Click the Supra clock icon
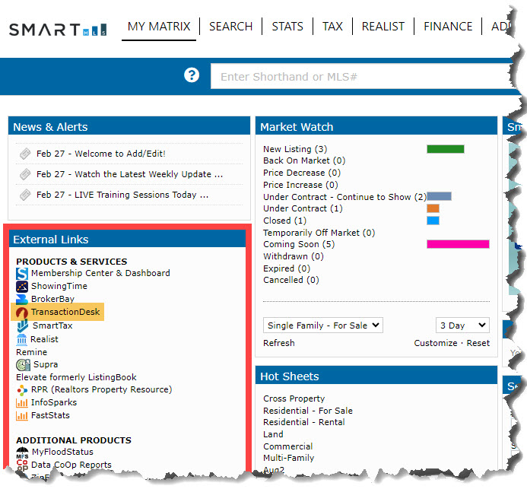The image size is (527, 489). pyautogui.click(x=23, y=365)
